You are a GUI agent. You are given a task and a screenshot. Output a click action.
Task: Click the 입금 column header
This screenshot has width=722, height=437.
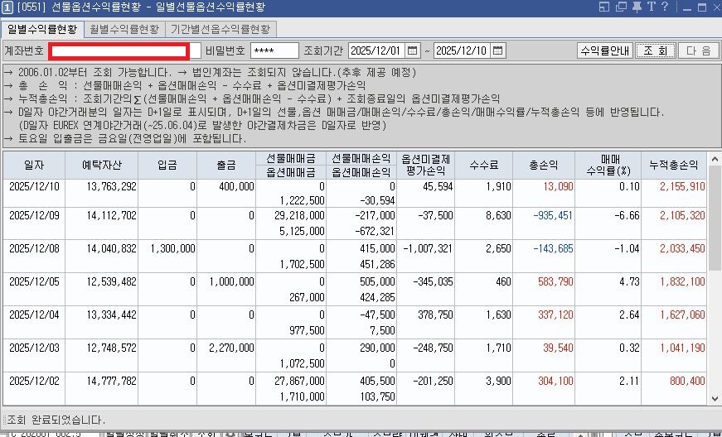click(x=167, y=165)
